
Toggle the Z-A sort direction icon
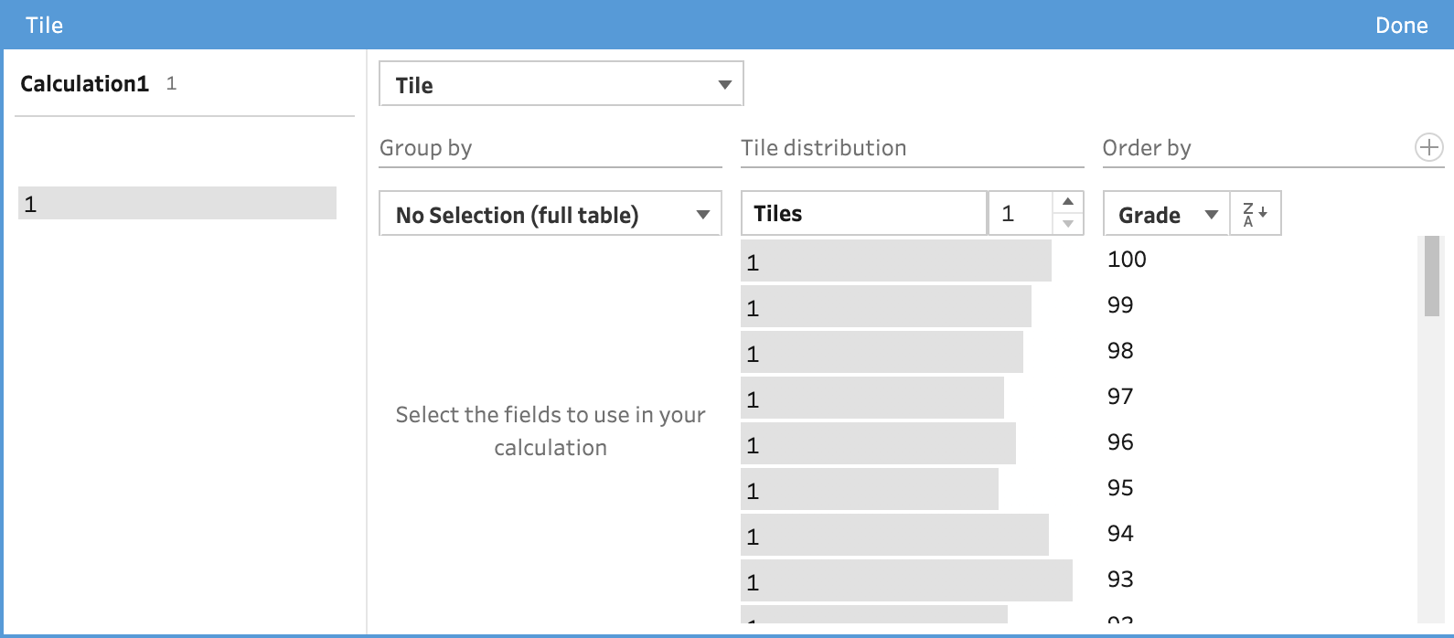1255,214
